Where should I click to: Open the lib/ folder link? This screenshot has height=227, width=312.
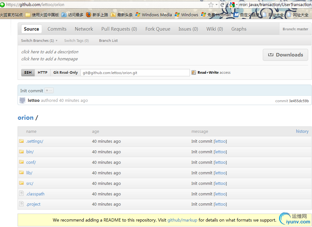pos(29,173)
